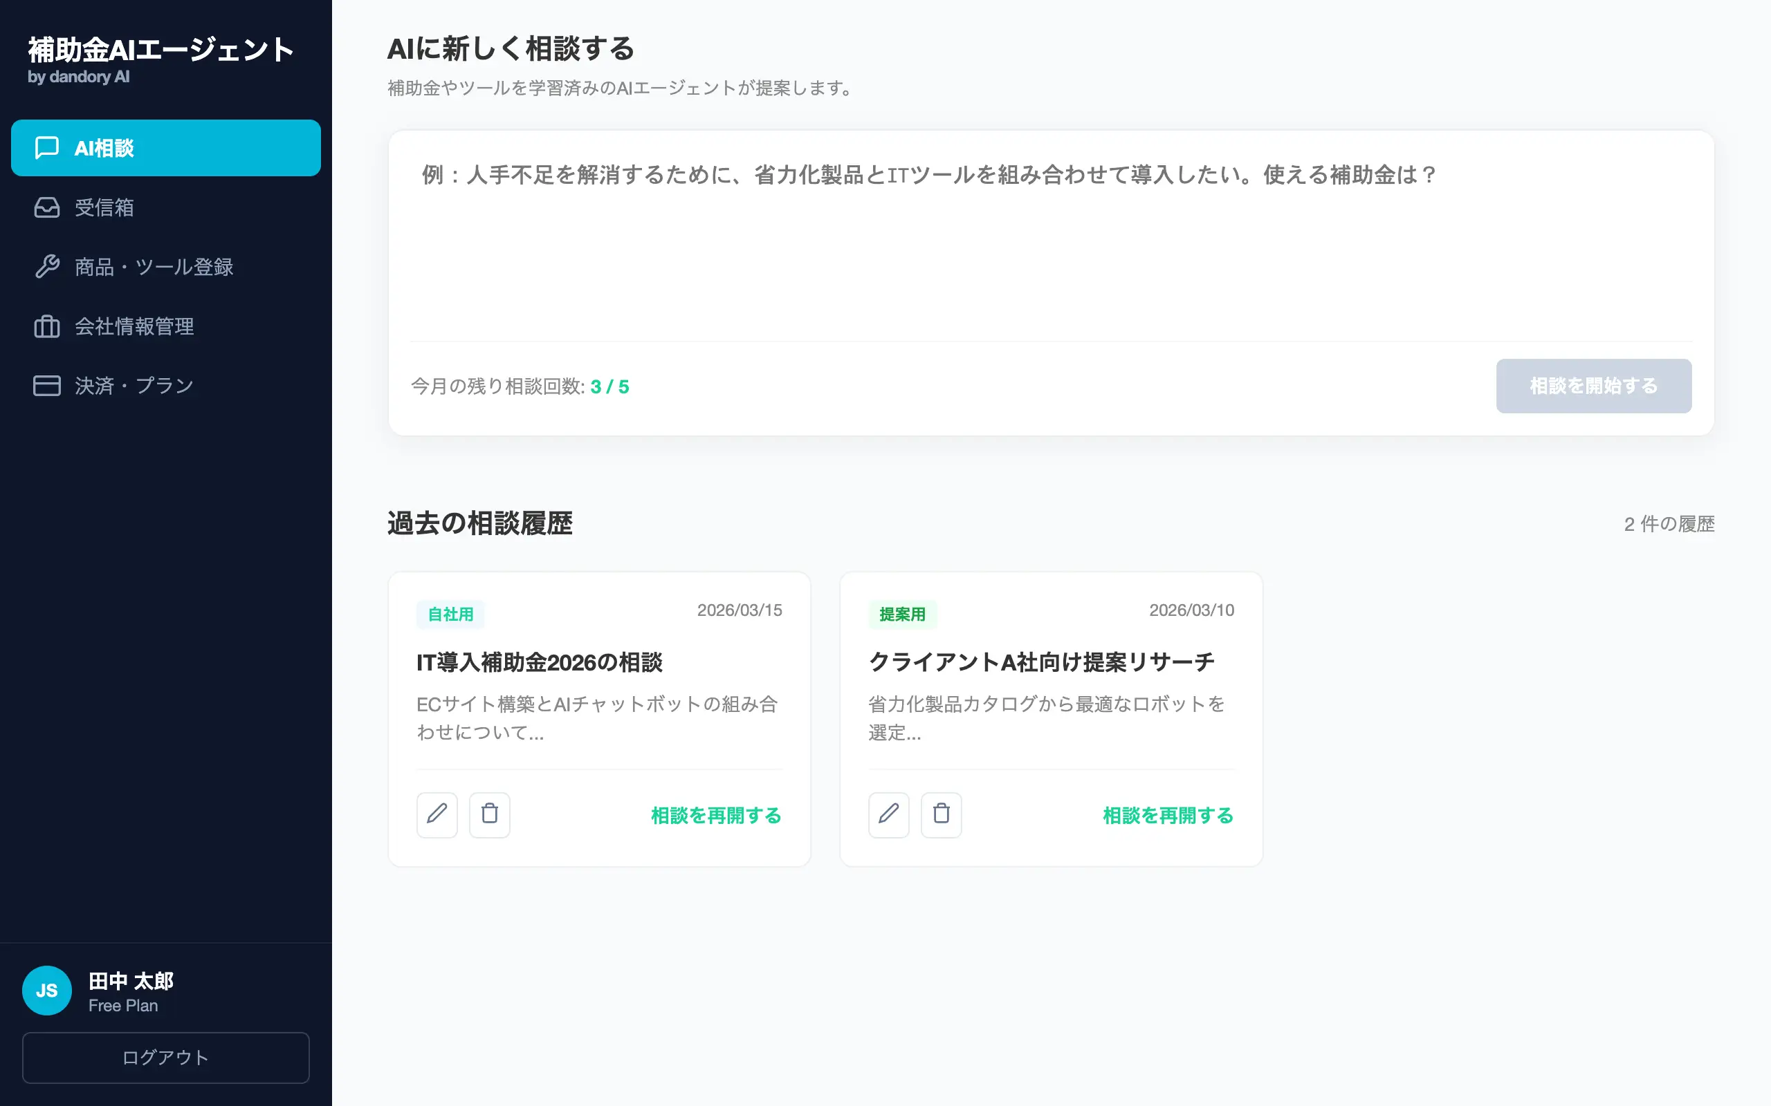Click the AIに新しく相談する heading
1771x1106 pixels.
coord(511,49)
